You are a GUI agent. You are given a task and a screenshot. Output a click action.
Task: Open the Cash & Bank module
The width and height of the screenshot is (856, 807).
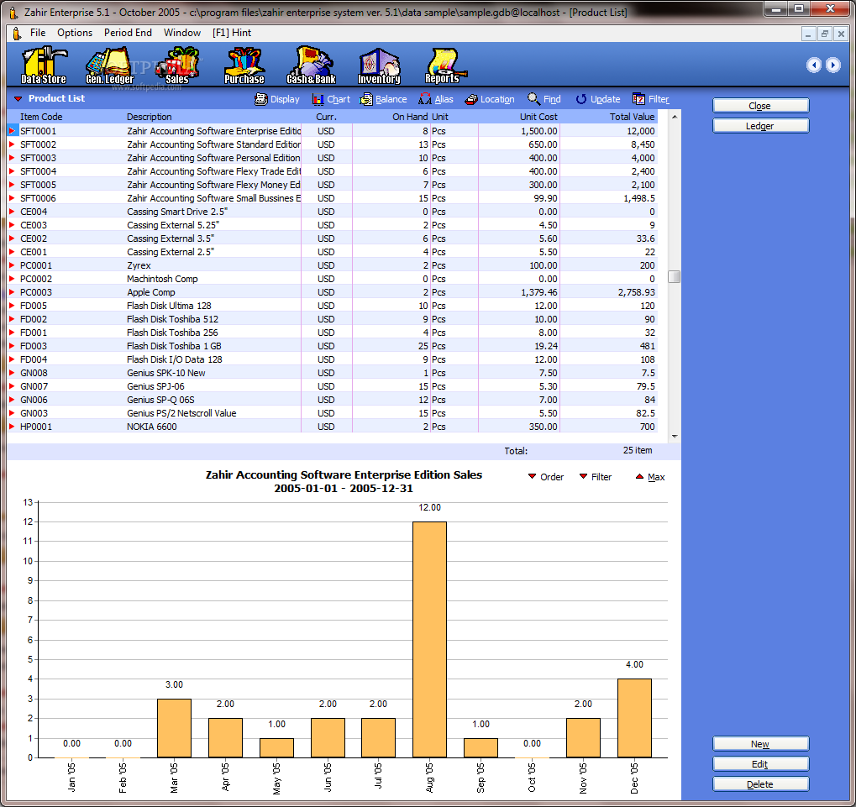click(x=311, y=65)
